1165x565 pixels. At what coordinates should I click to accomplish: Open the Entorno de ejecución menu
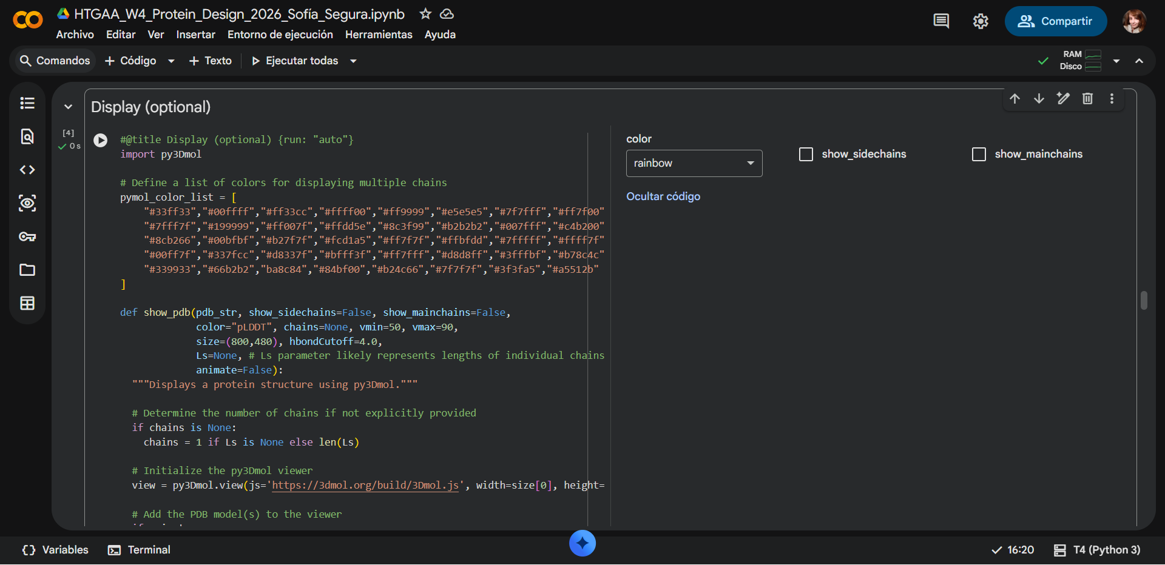(280, 35)
